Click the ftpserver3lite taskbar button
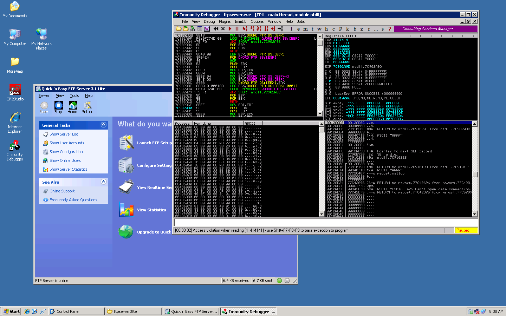 [134, 311]
